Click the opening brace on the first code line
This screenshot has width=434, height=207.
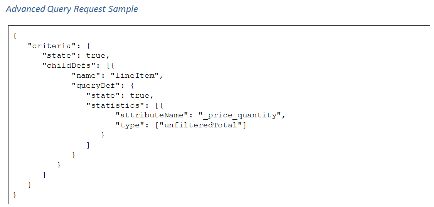[15, 36]
